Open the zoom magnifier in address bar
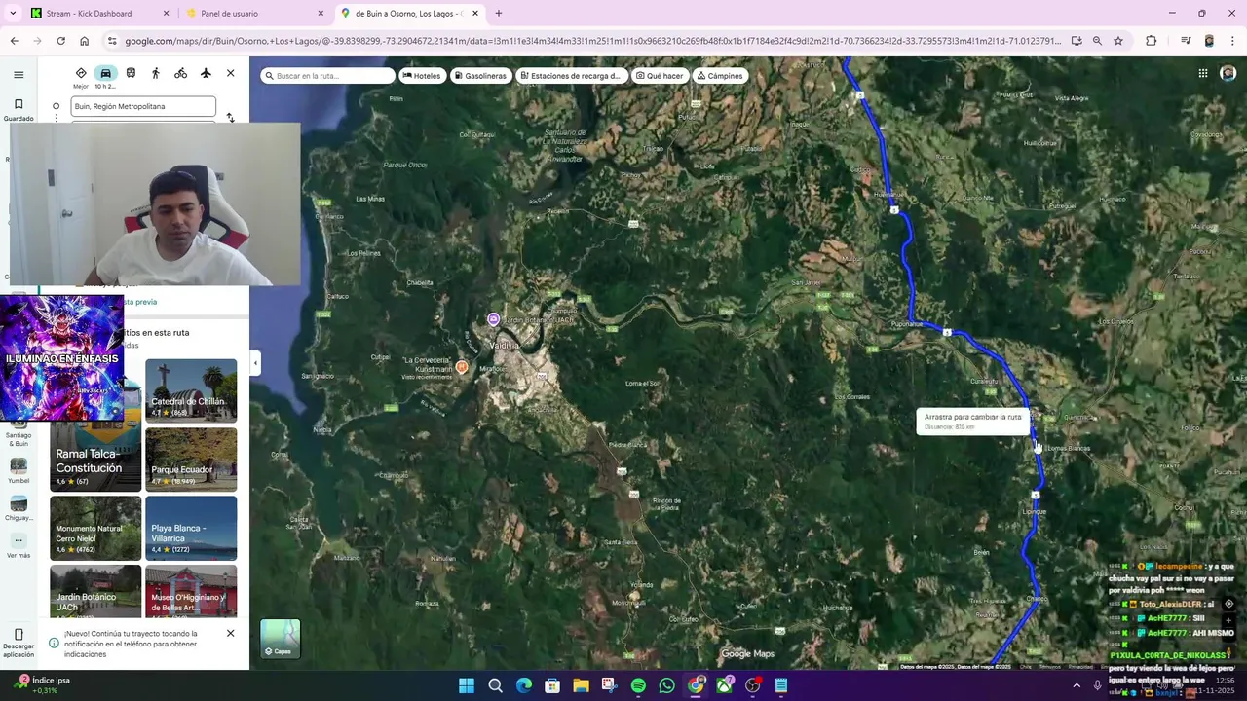Image resolution: width=1247 pixels, height=701 pixels. point(1097,41)
